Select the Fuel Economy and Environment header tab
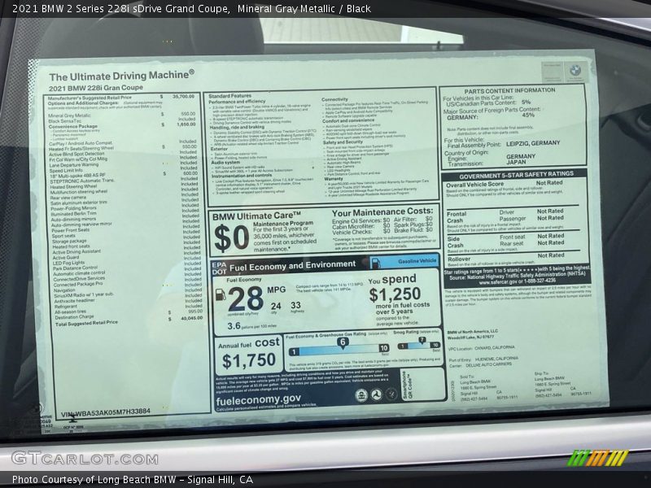This screenshot has height=488, width=651. 293,265
